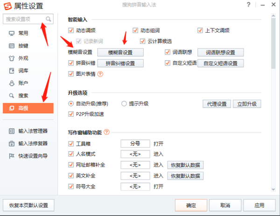
Task: Click the list icon beside 输入法管理器
Action: click(12, 131)
